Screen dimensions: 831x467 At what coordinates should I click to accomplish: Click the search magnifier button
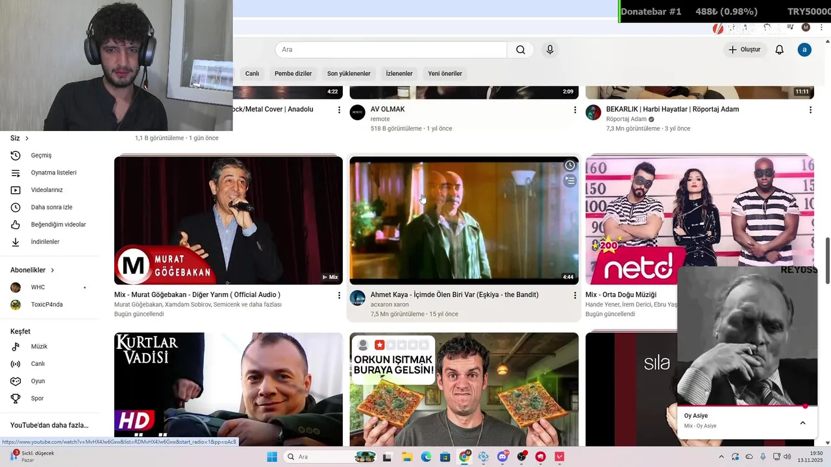[521, 50]
